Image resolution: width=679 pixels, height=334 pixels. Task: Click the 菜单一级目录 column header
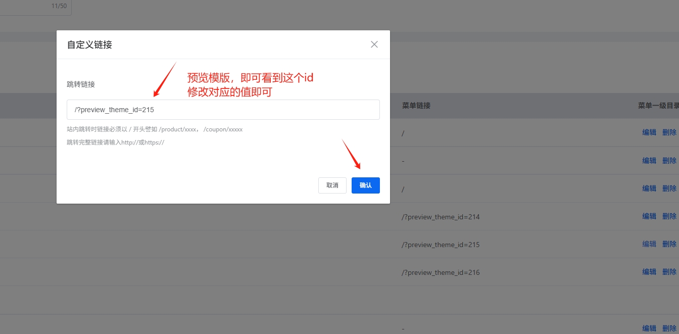(x=658, y=106)
